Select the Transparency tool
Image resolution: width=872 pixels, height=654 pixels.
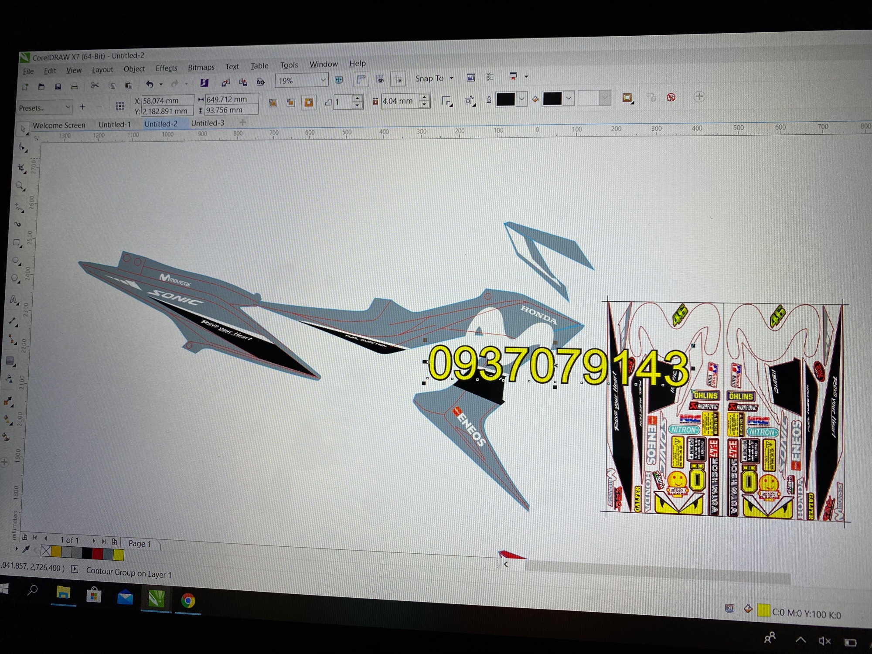(x=9, y=379)
